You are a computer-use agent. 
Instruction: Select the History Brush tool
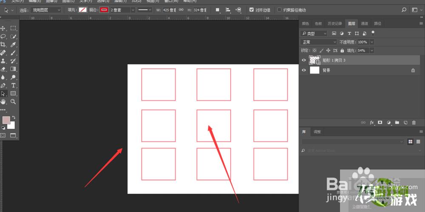[x=13, y=61]
